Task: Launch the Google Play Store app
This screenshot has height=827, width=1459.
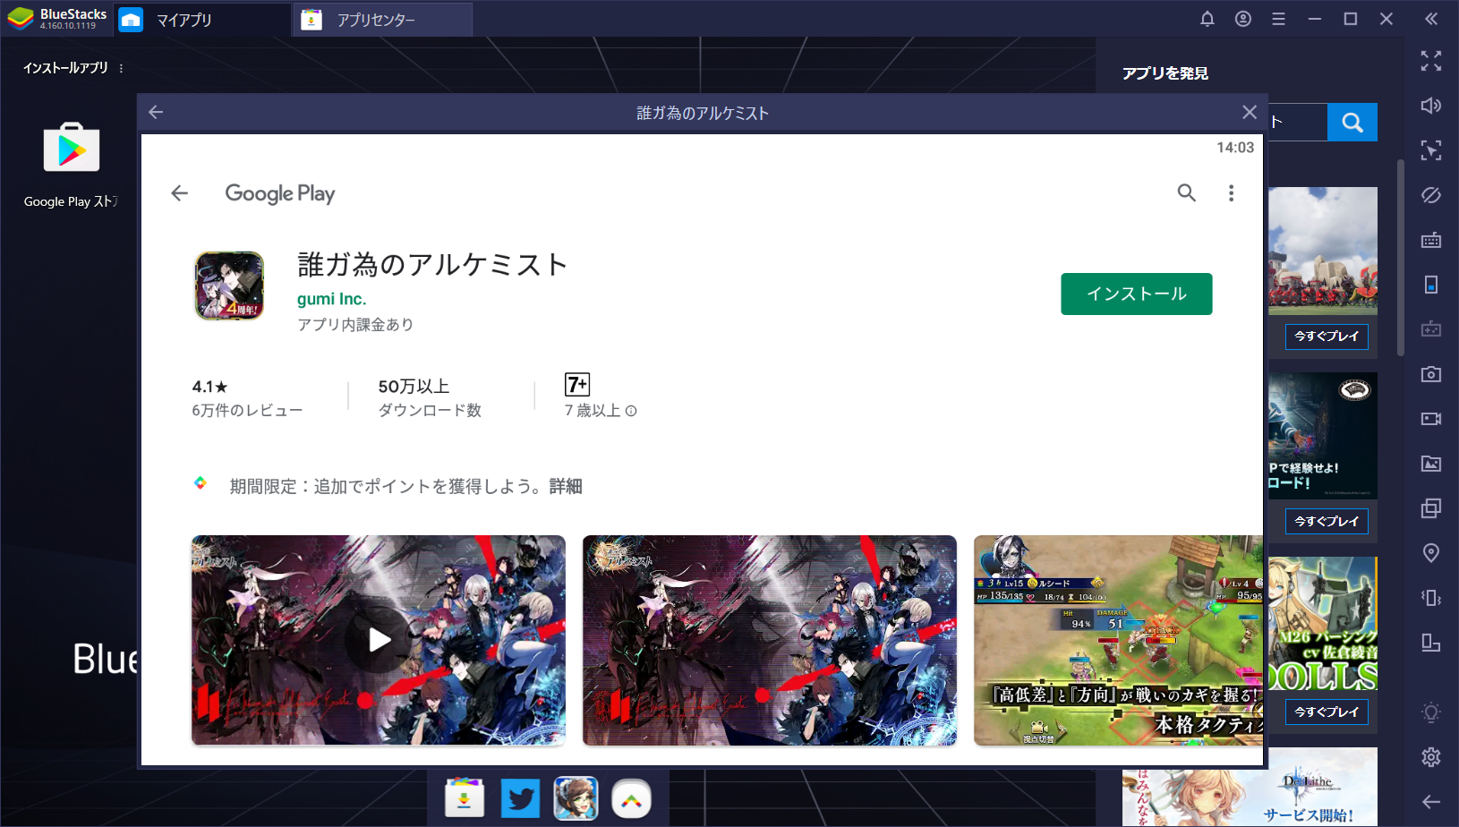Action: (x=72, y=148)
